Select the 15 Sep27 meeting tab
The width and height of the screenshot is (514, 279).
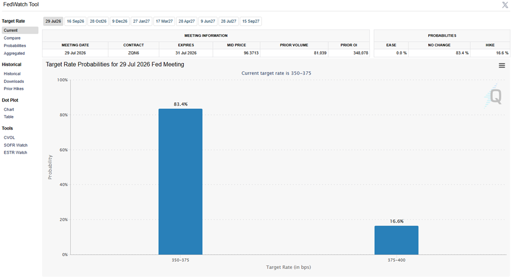251,21
